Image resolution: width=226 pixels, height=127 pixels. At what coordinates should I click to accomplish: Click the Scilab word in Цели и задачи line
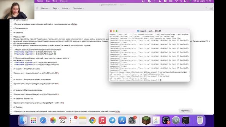[75, 24]
